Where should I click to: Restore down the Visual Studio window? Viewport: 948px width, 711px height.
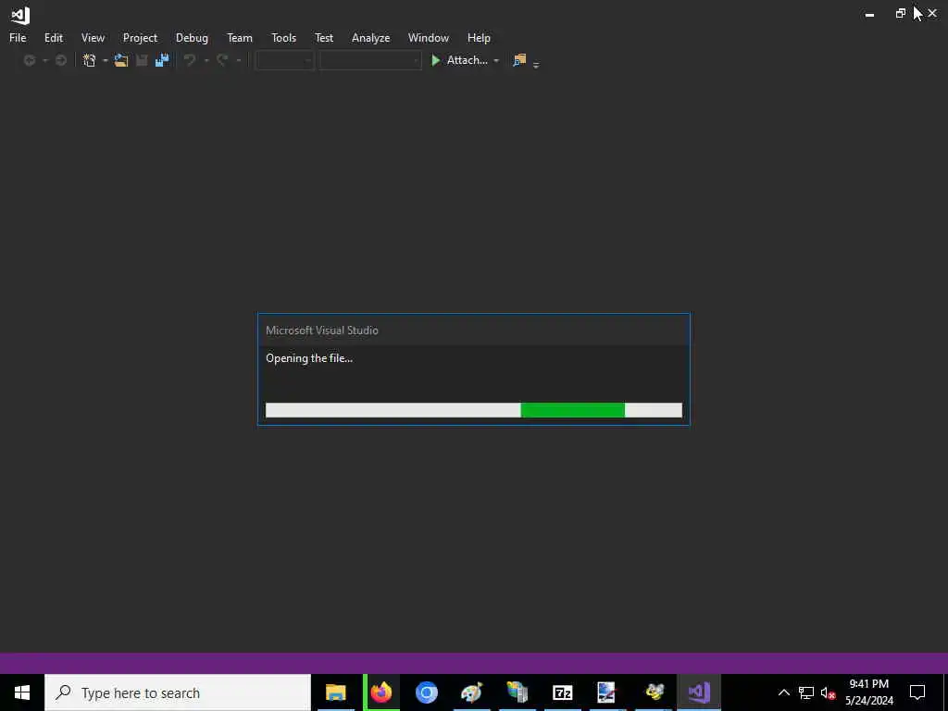pyautogui.click(x=900, y=13)
